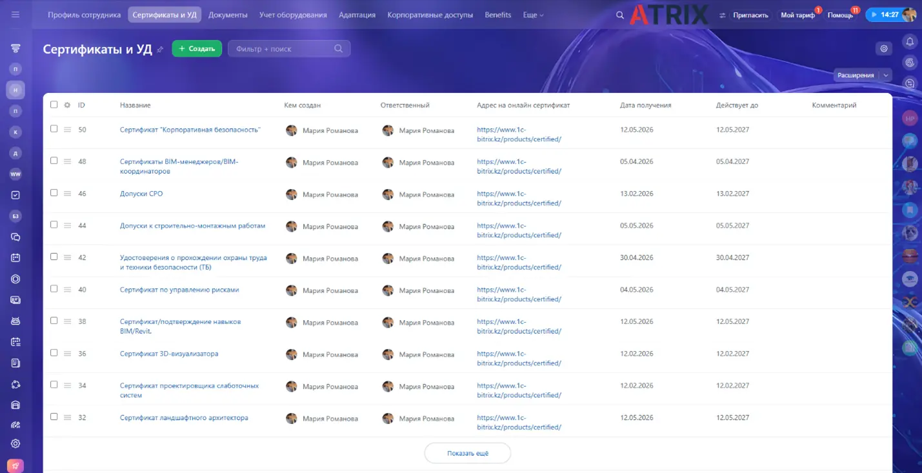Open the sliders icon next to Пригласить
Image resolution: width=922 pixels, height=473 pixels.
723,15
